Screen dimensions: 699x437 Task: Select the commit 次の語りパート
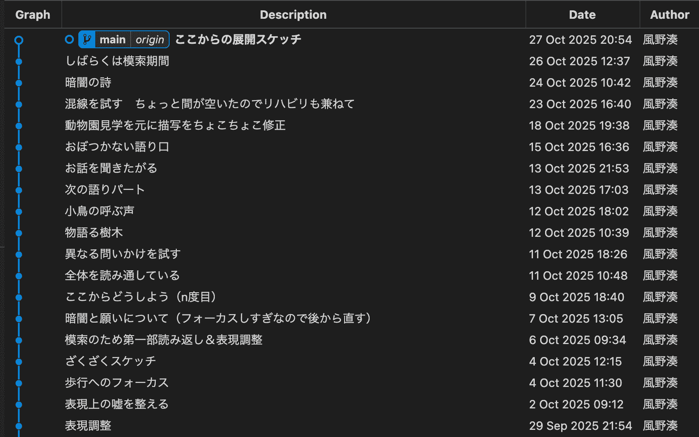tap(104, 189)
